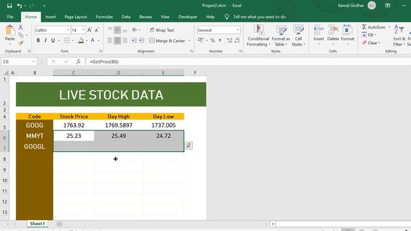This screenshot has height=231, width=411.
Task: Click the Format cells icon
Action: (347, 30)
